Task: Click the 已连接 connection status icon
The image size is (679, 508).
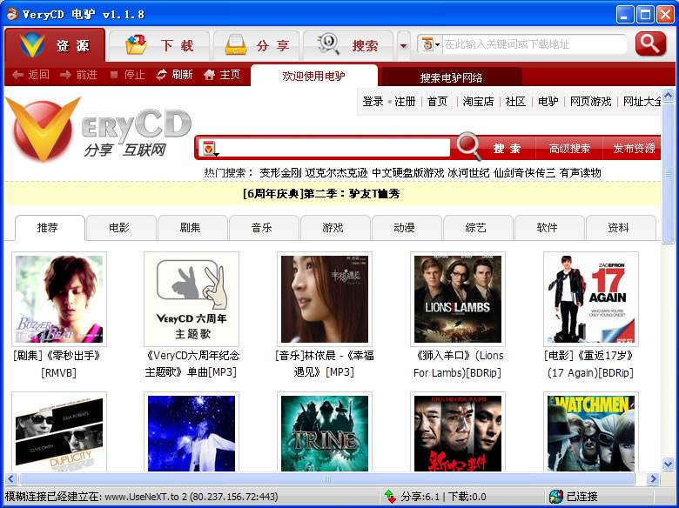Action: 555,497
